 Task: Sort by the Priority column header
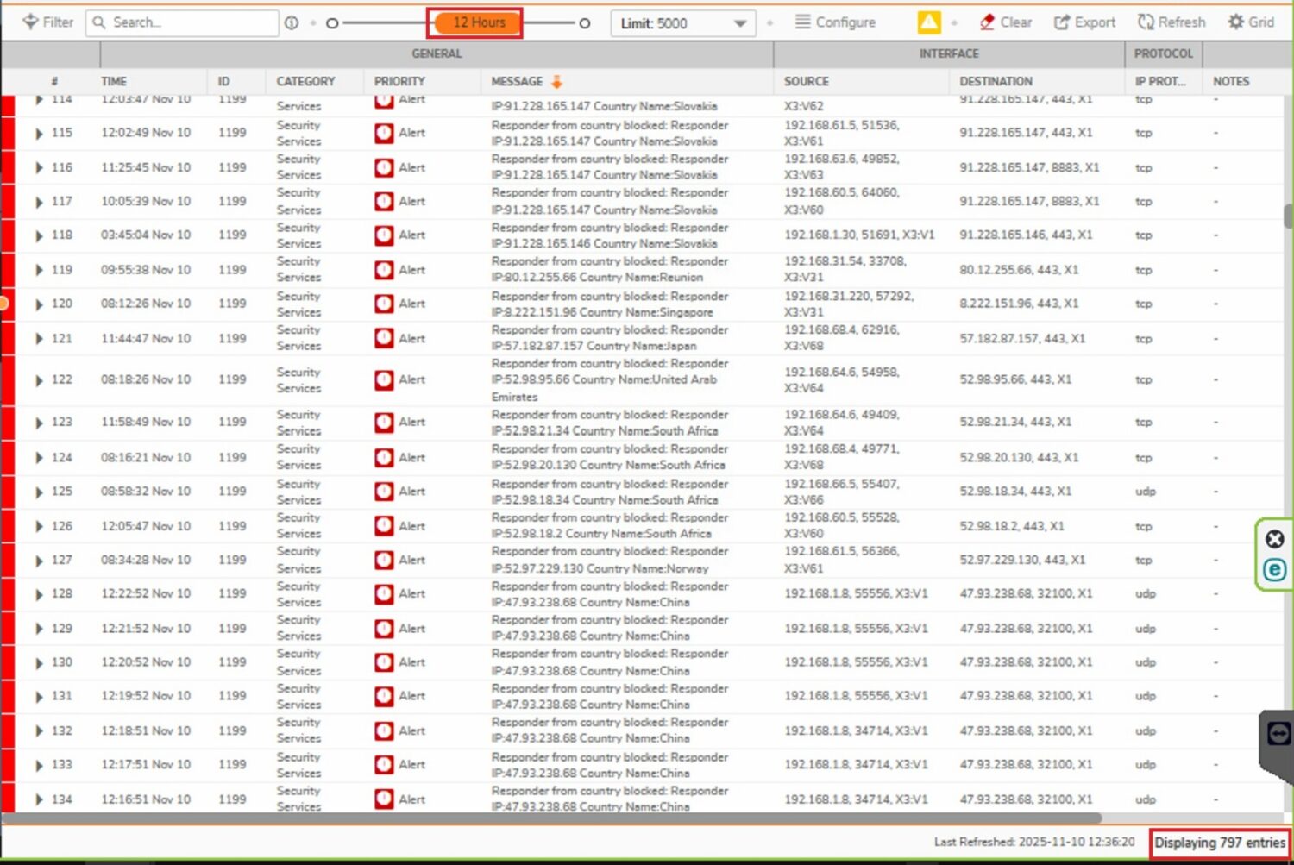pos(399,81)
